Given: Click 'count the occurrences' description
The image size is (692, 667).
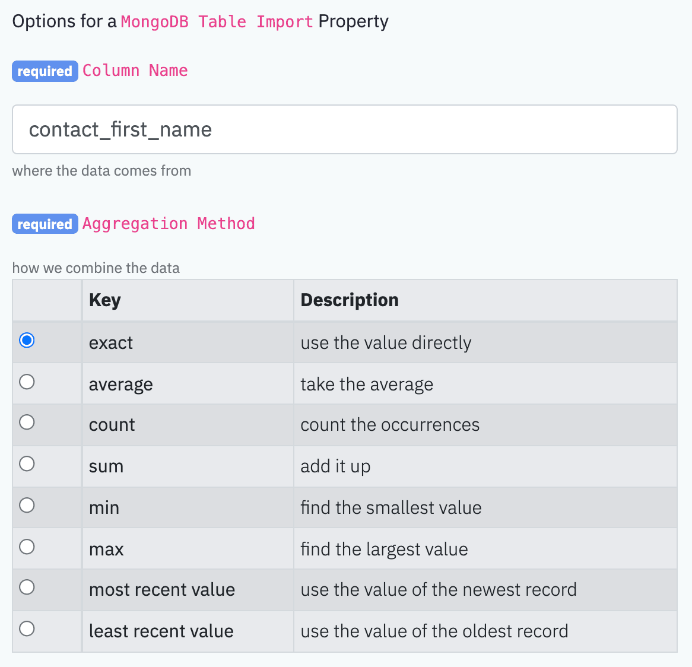Looking at the screenshot, I should pos(390,425).
